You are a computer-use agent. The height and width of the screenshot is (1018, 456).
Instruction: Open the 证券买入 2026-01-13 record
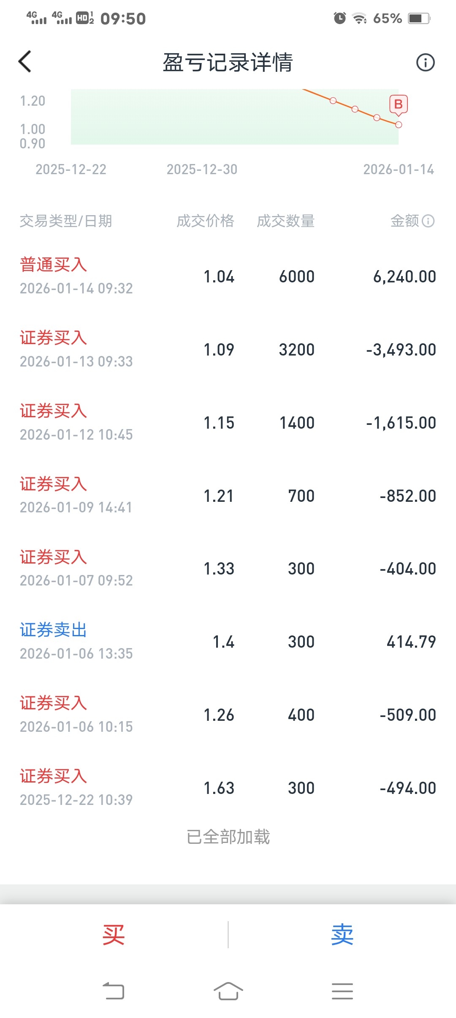pyautogui.click(x=228, y=350)
